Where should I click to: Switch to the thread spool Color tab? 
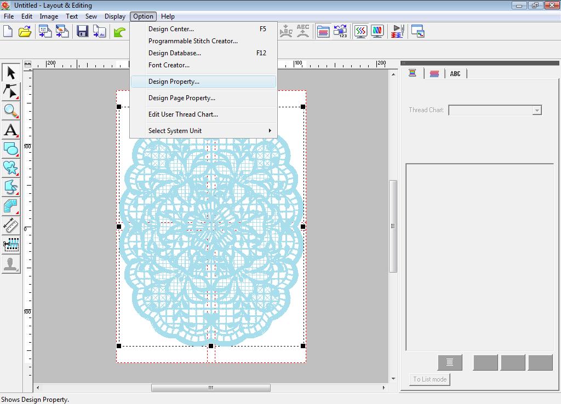(x=413, y=73)
